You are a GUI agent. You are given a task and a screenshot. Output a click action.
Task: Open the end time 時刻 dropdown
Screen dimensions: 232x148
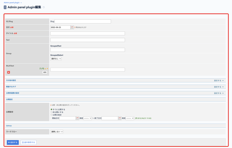(130, 118)
